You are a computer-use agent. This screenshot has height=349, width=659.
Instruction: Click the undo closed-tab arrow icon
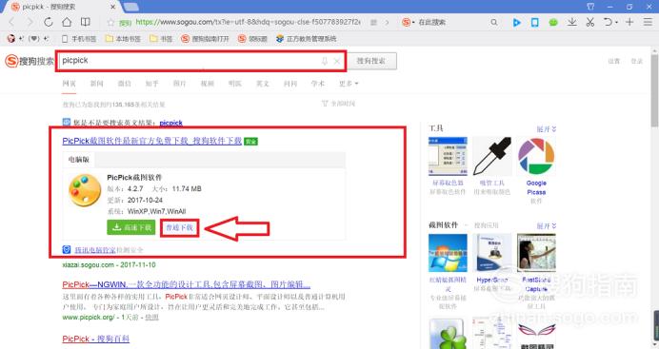tap(608, 22)
